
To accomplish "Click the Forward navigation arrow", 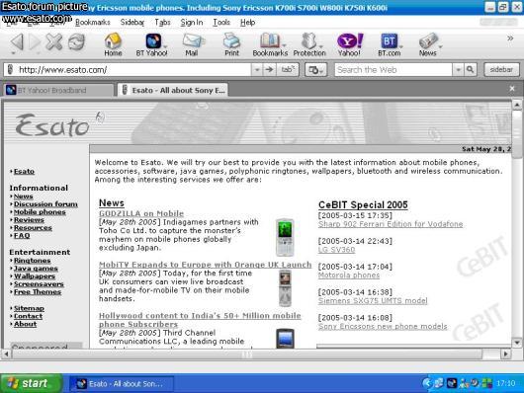I will pos(35,42).
